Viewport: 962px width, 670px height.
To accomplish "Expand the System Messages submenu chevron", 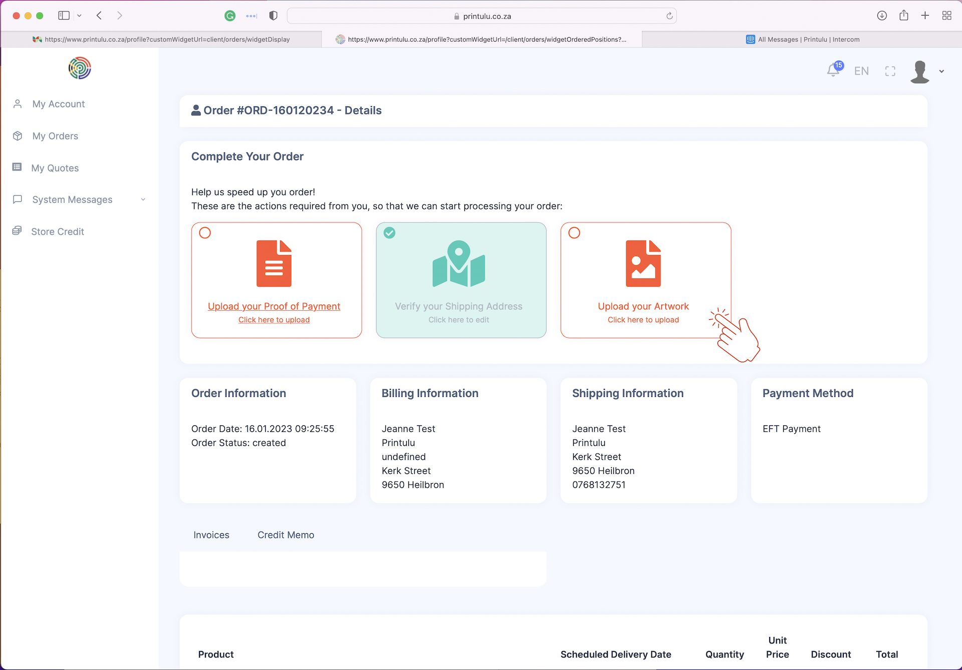I will (143, 199).
